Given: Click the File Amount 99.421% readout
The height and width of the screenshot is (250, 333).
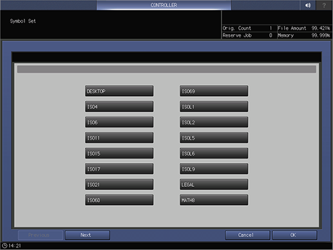Looking at the screenshot, I should pyautogui.click(x=304, y=28).
